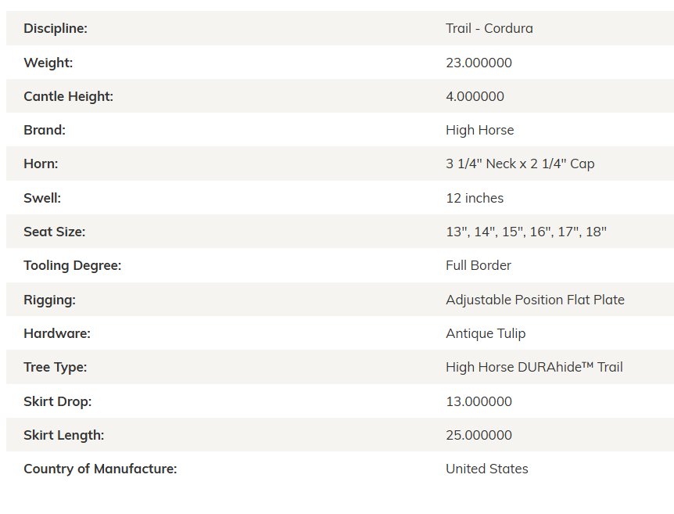Viewport: 674px width, 514px height.
Task: Select the horn neck and cap measurement
Action: pyautogui.click(x=520, y=164)
